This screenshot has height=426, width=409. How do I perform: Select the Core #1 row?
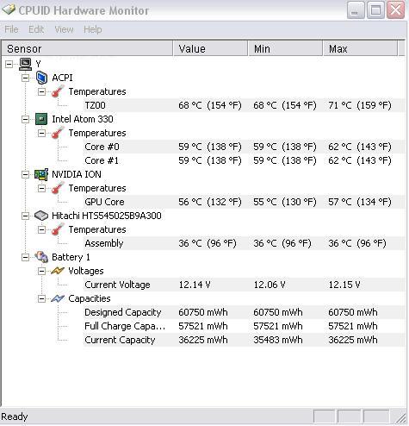point(244,160)
